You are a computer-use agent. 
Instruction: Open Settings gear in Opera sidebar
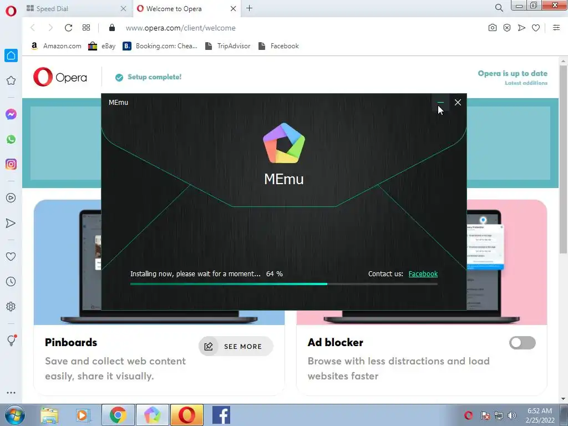tap(11, 306)
